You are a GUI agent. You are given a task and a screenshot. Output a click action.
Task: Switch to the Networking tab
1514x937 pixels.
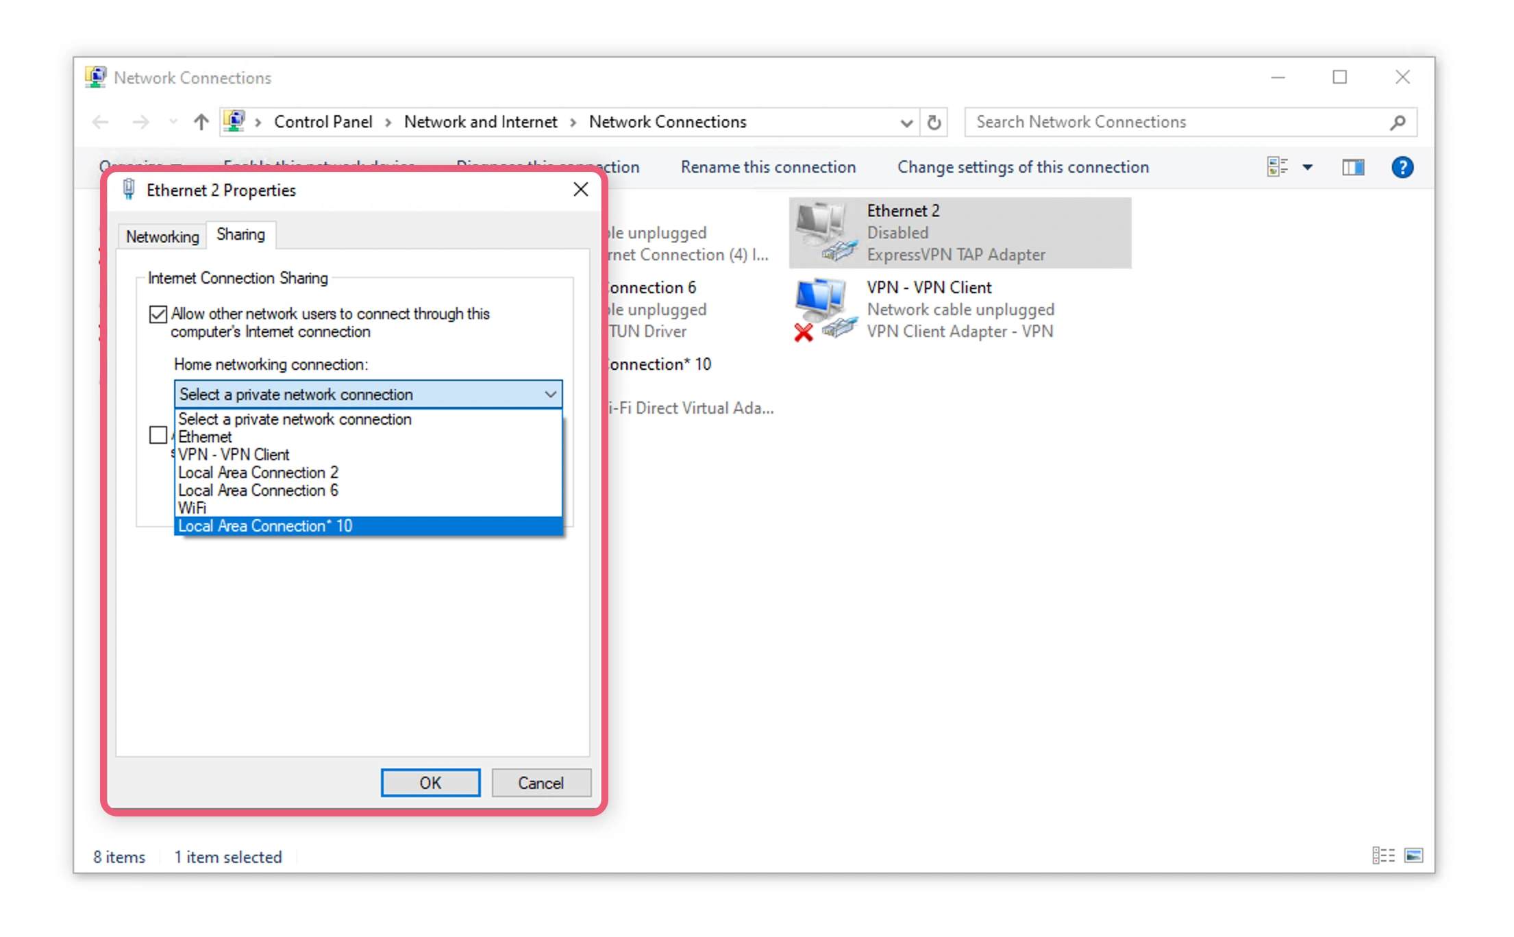pyautogui.click(x=162, y=236)
